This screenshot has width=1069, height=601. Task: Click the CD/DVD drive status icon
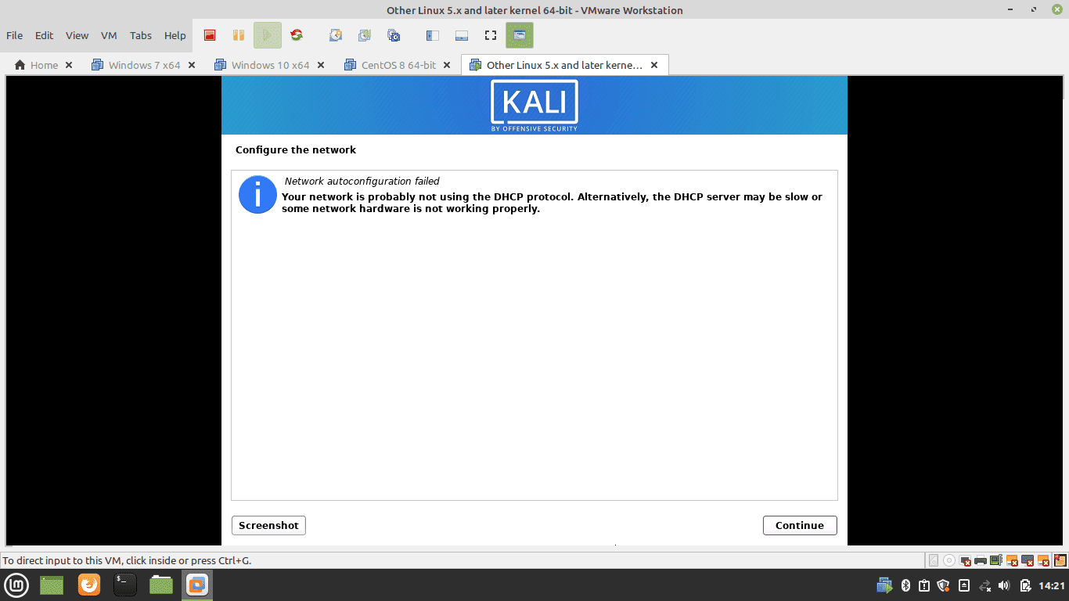point(949,560)
